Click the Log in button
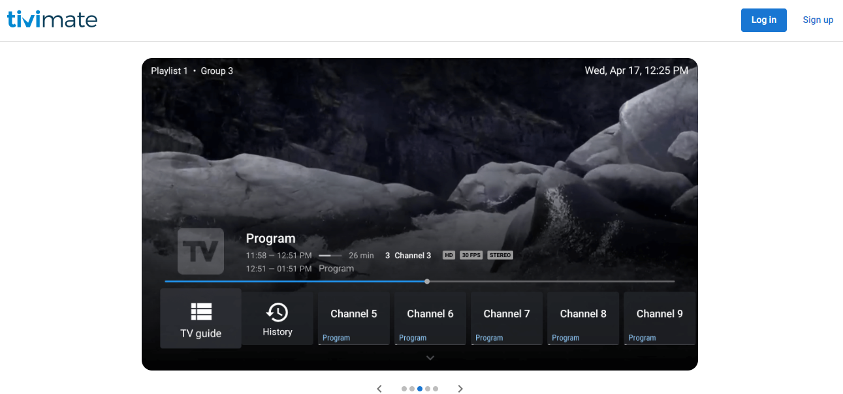843x394 pixels. pos(763,20)
